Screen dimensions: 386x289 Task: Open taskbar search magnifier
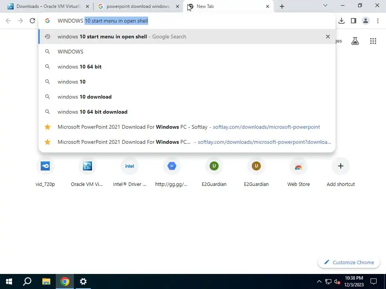[x=27, y=281]
